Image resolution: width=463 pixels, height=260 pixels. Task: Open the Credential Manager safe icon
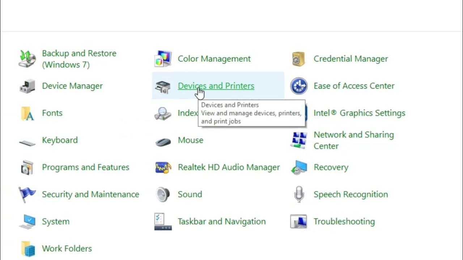coord(299,59)
